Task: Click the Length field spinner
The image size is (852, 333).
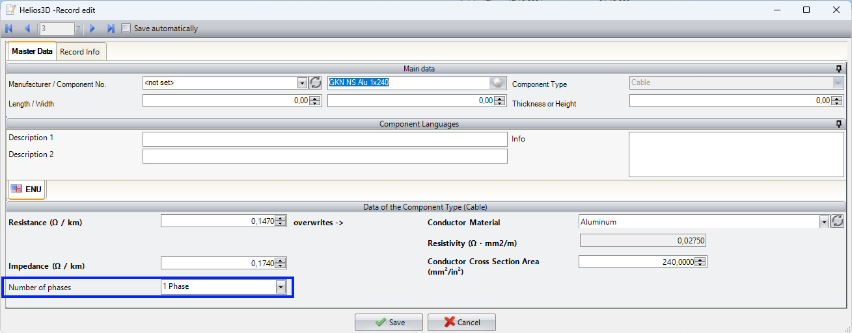Action: (x=315, y=101)
